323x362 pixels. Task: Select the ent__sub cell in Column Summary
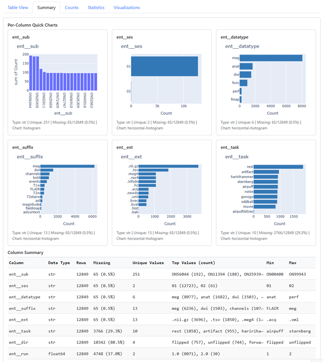18,274
